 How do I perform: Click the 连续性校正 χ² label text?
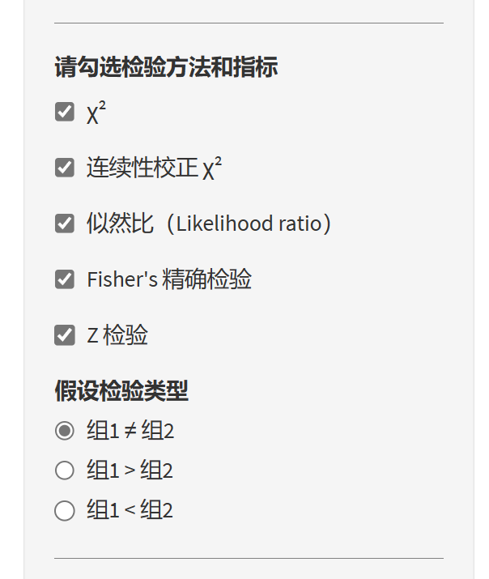pos(154,168)
